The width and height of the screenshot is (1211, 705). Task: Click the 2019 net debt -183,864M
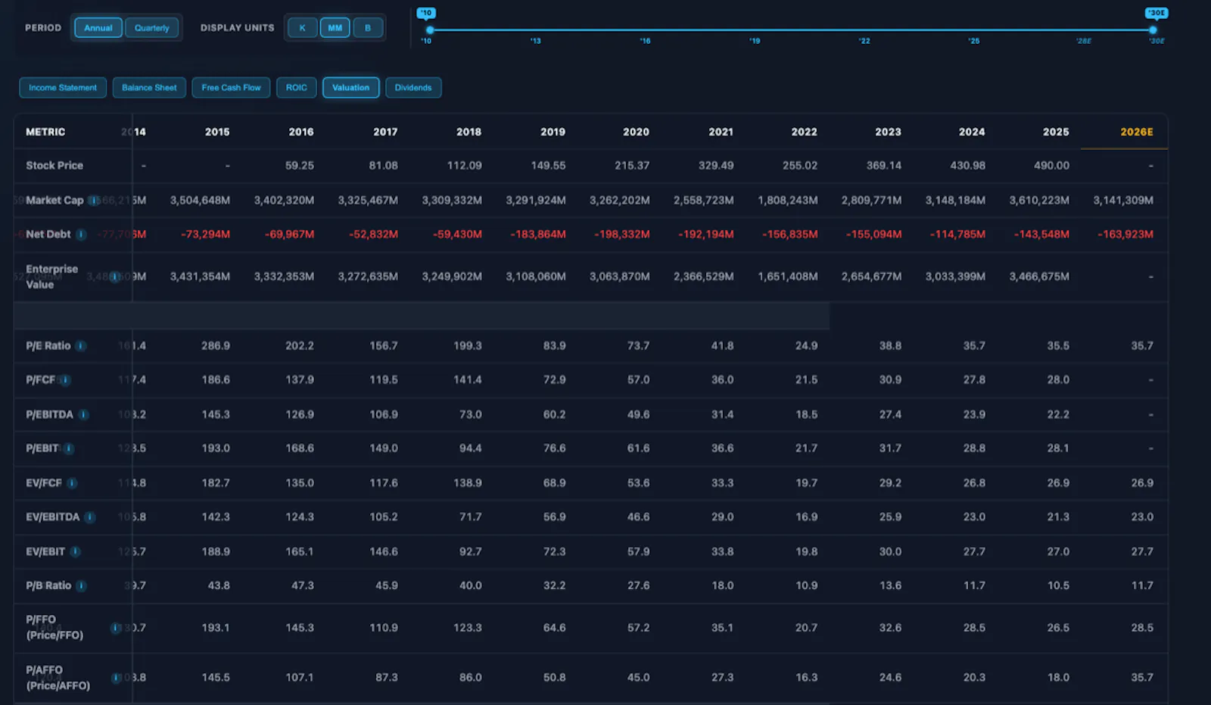coord(537,235)
